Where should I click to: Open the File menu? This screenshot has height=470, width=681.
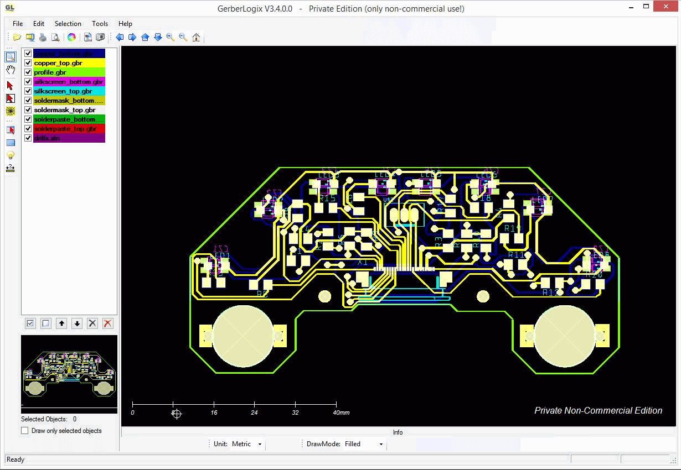coord(18,24)
